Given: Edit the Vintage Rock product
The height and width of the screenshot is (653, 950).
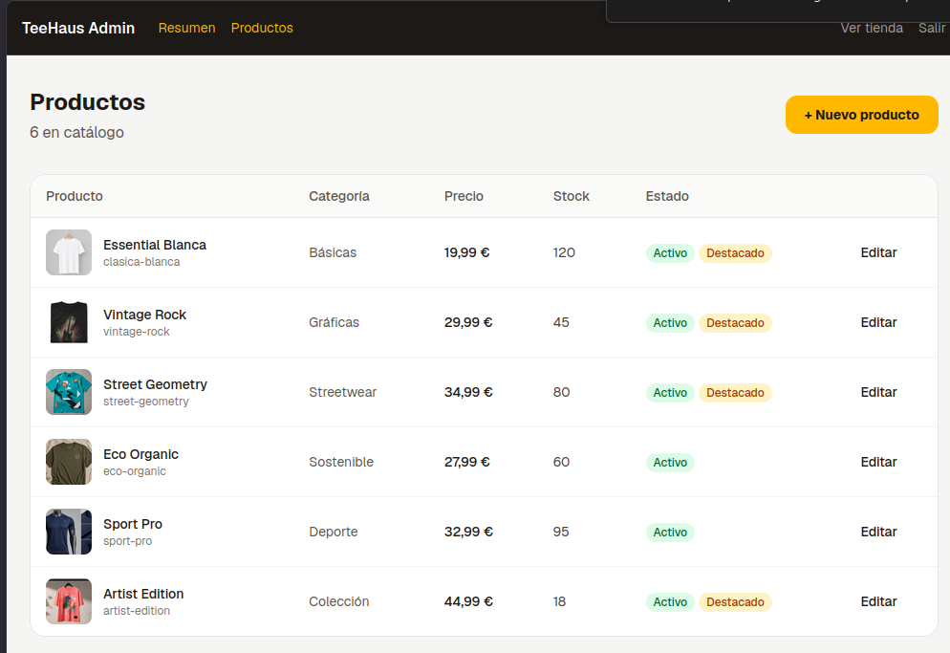Looking at the screenshot, I should (878, 322).
